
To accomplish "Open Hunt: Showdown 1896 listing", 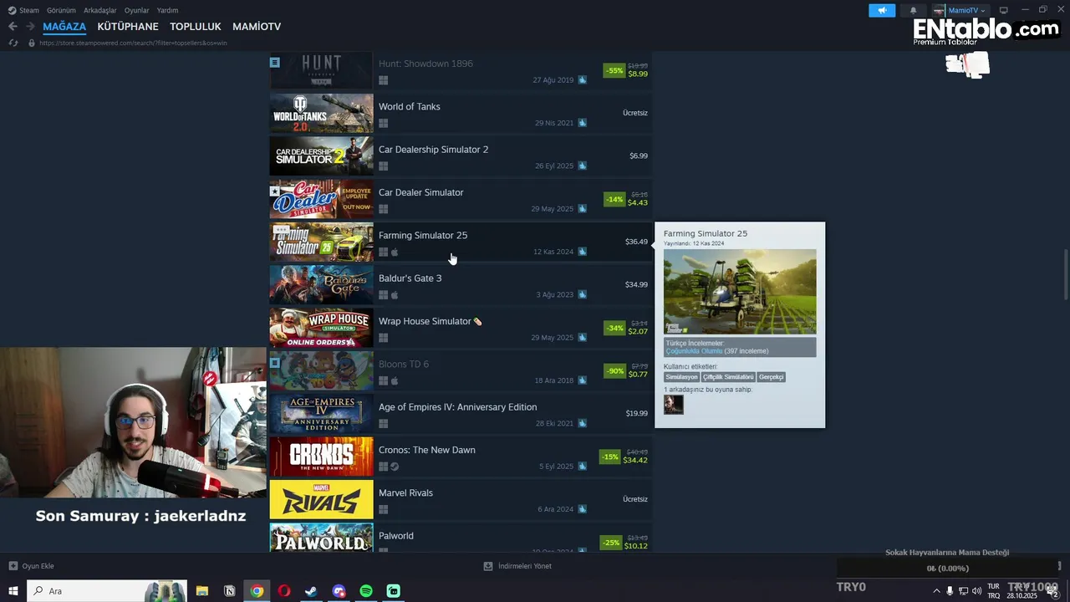I will 461,70.
